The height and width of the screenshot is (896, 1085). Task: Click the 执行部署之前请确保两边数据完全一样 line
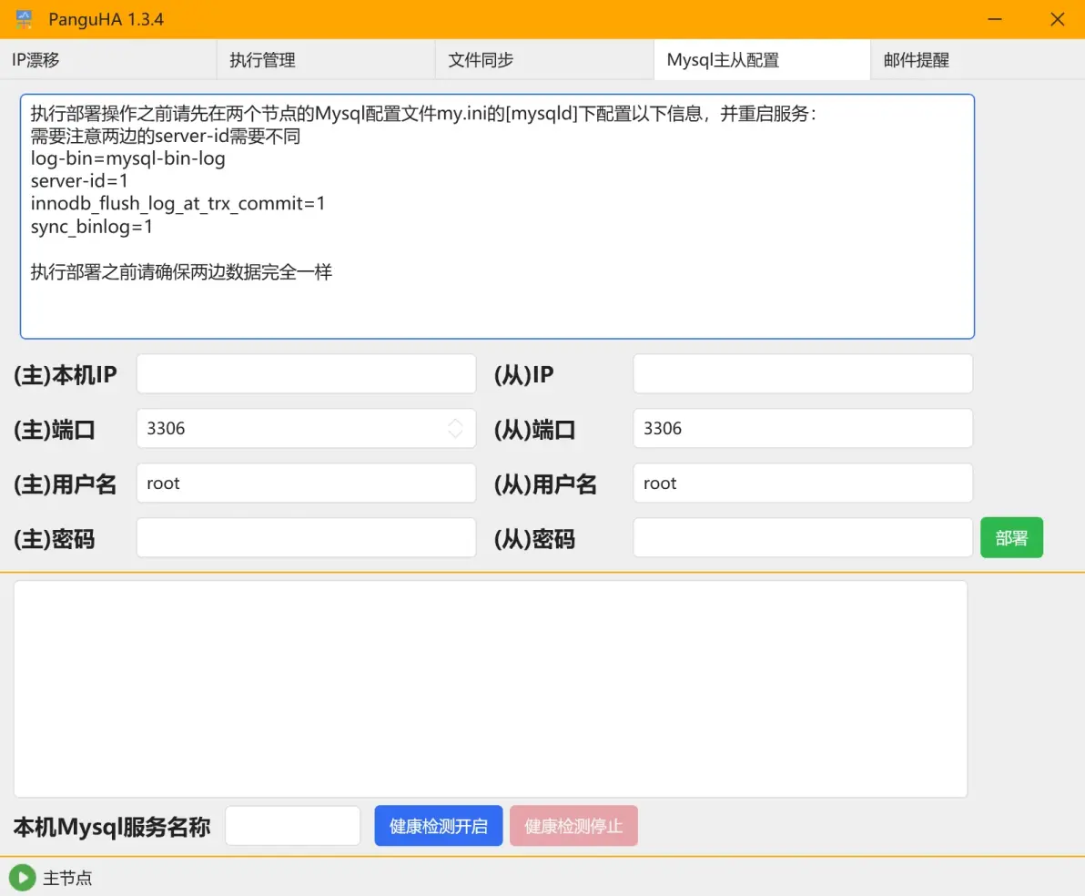(x=181, y=271)
